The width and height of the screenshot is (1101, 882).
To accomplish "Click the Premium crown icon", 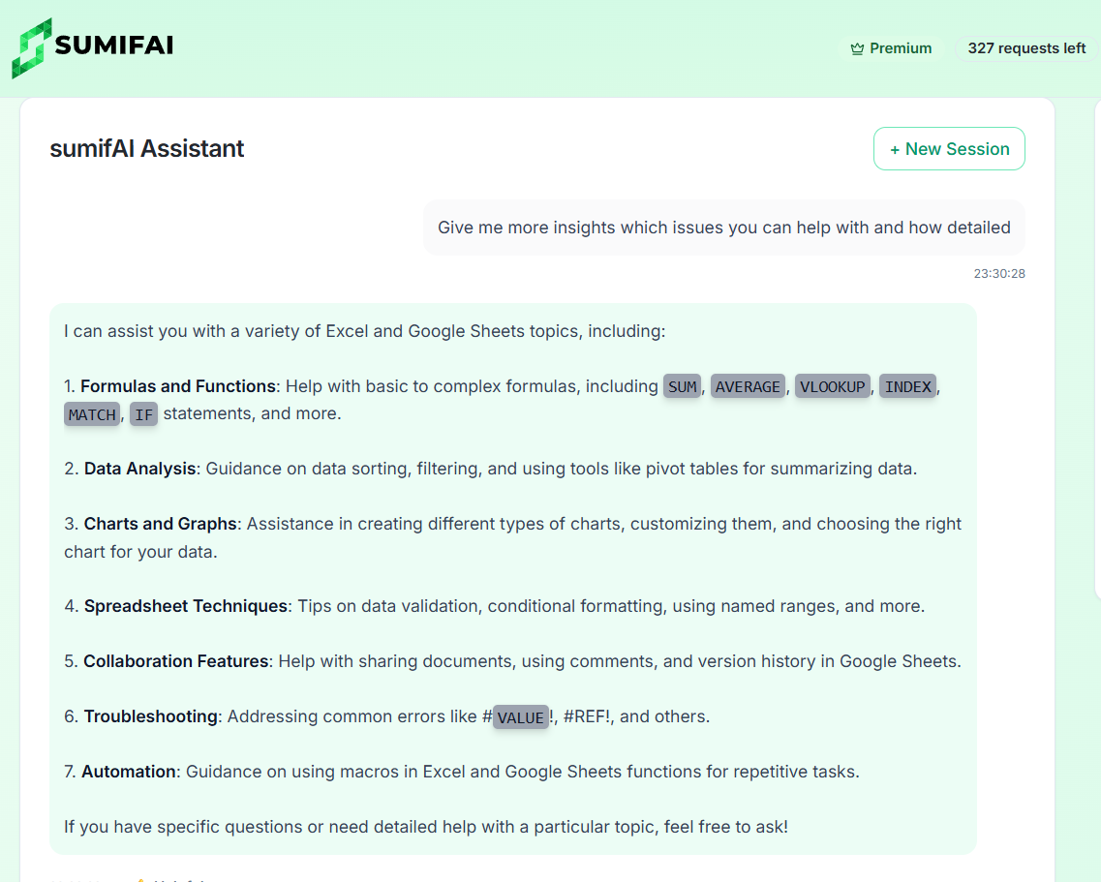I will click(x=857, y=48).
